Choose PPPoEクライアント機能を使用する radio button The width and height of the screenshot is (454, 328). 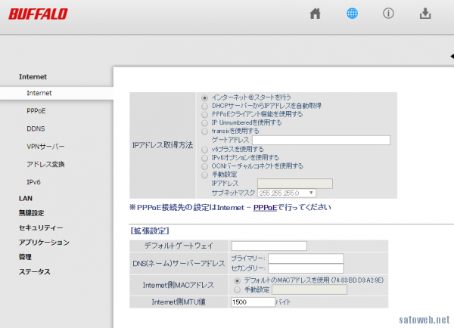[204, 114]
